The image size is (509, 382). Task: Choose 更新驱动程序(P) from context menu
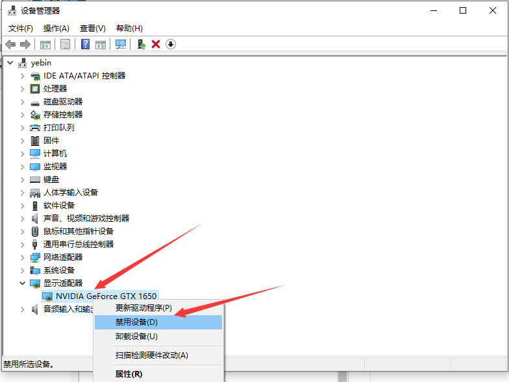point(158,307)
